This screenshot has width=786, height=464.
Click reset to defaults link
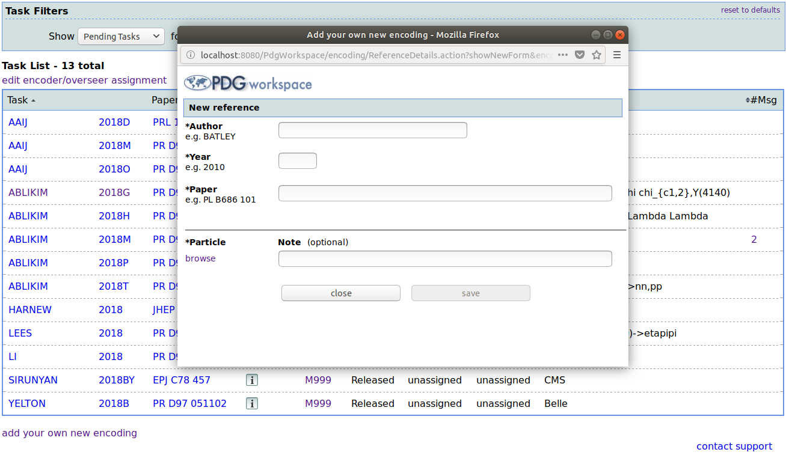[751, 10]
